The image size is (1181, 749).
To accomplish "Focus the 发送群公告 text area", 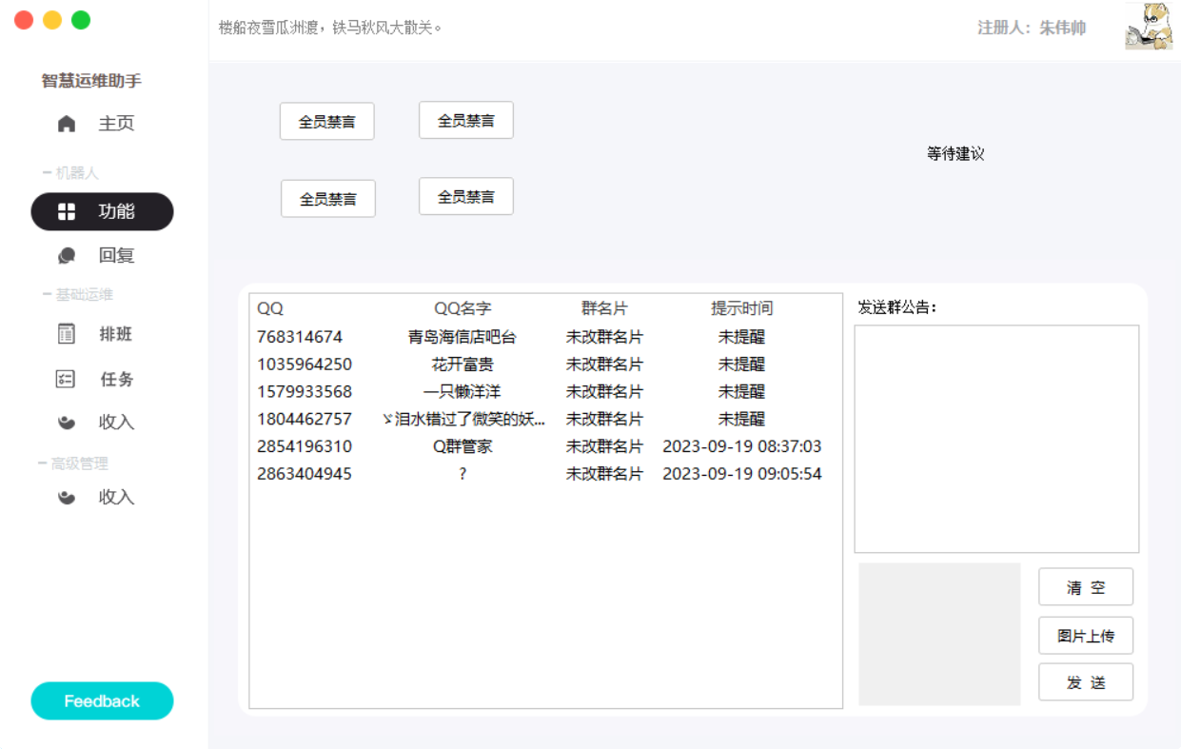I will tap(995, 439).
